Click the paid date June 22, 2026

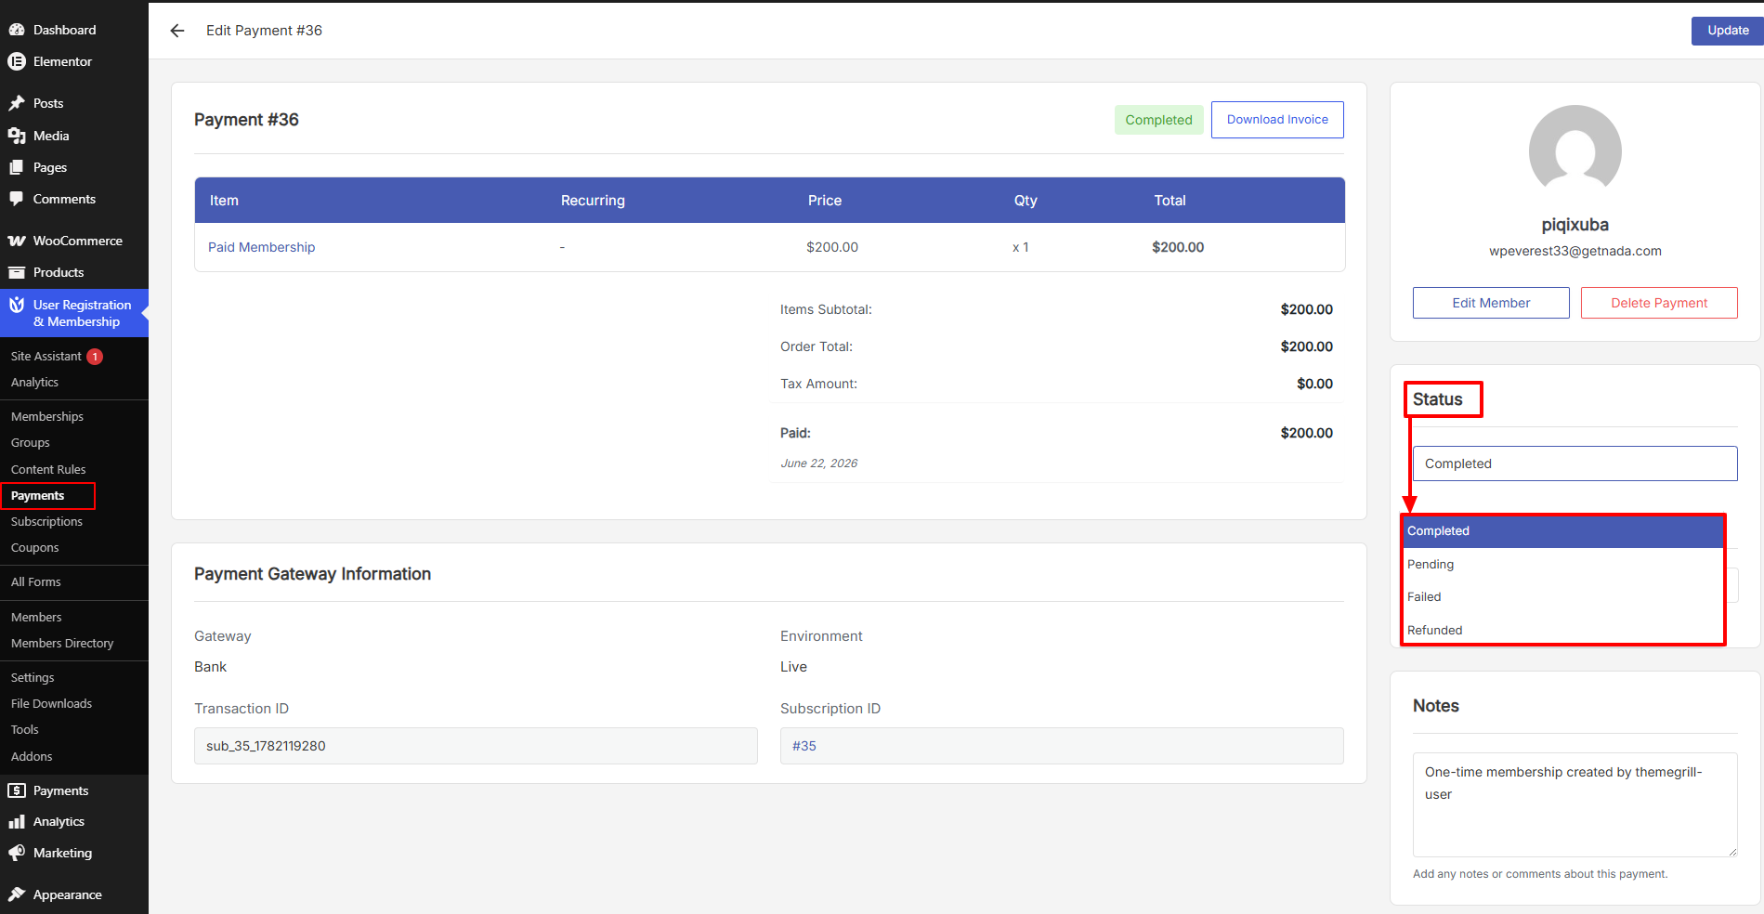819,464
